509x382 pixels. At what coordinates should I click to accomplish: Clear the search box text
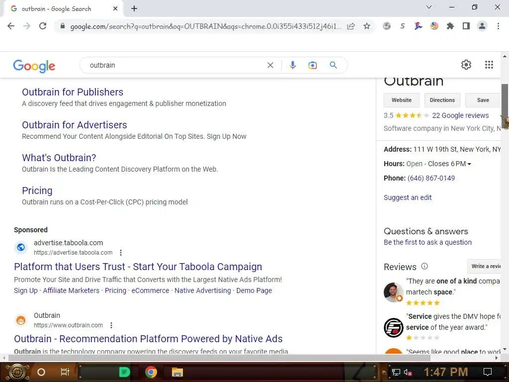pos(270,65)
